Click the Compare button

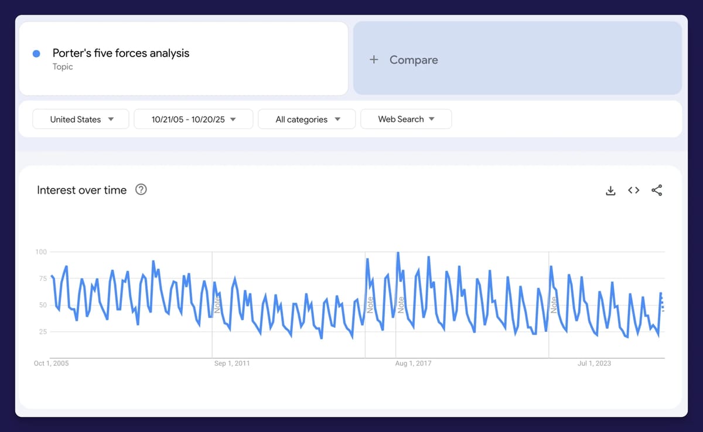517,58
